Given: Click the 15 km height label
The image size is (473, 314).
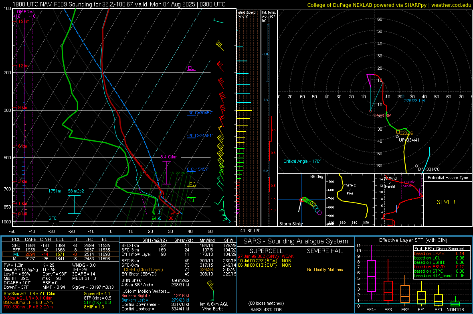Looking at the screenshot, I should [x=24, y=21].
